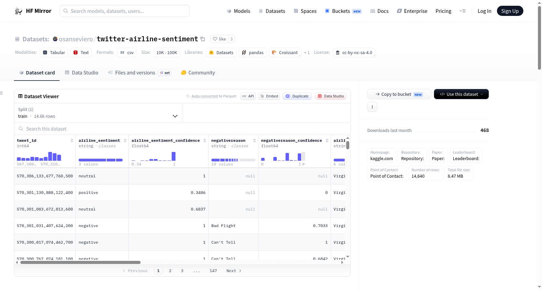Click Copy to bucket button
Image resolution: width=542 pixels, height=290 pixels.
(x=399, y=94)
